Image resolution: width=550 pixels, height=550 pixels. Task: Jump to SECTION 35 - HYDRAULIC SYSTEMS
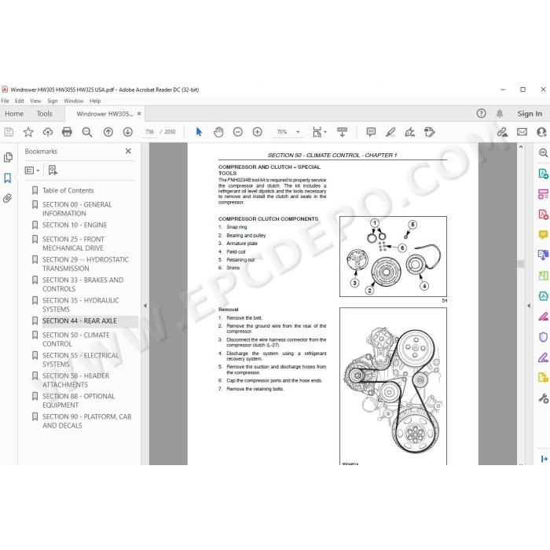tap(81, 305)
